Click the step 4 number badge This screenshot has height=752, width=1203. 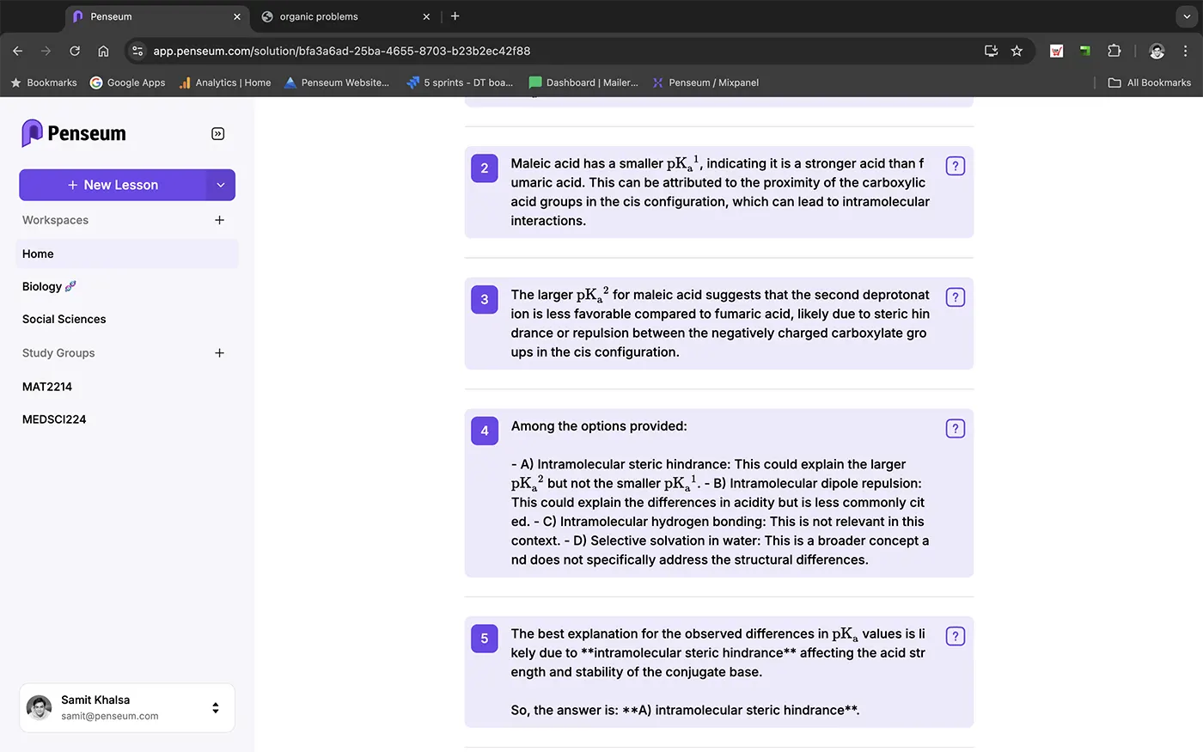coord(485,431)
